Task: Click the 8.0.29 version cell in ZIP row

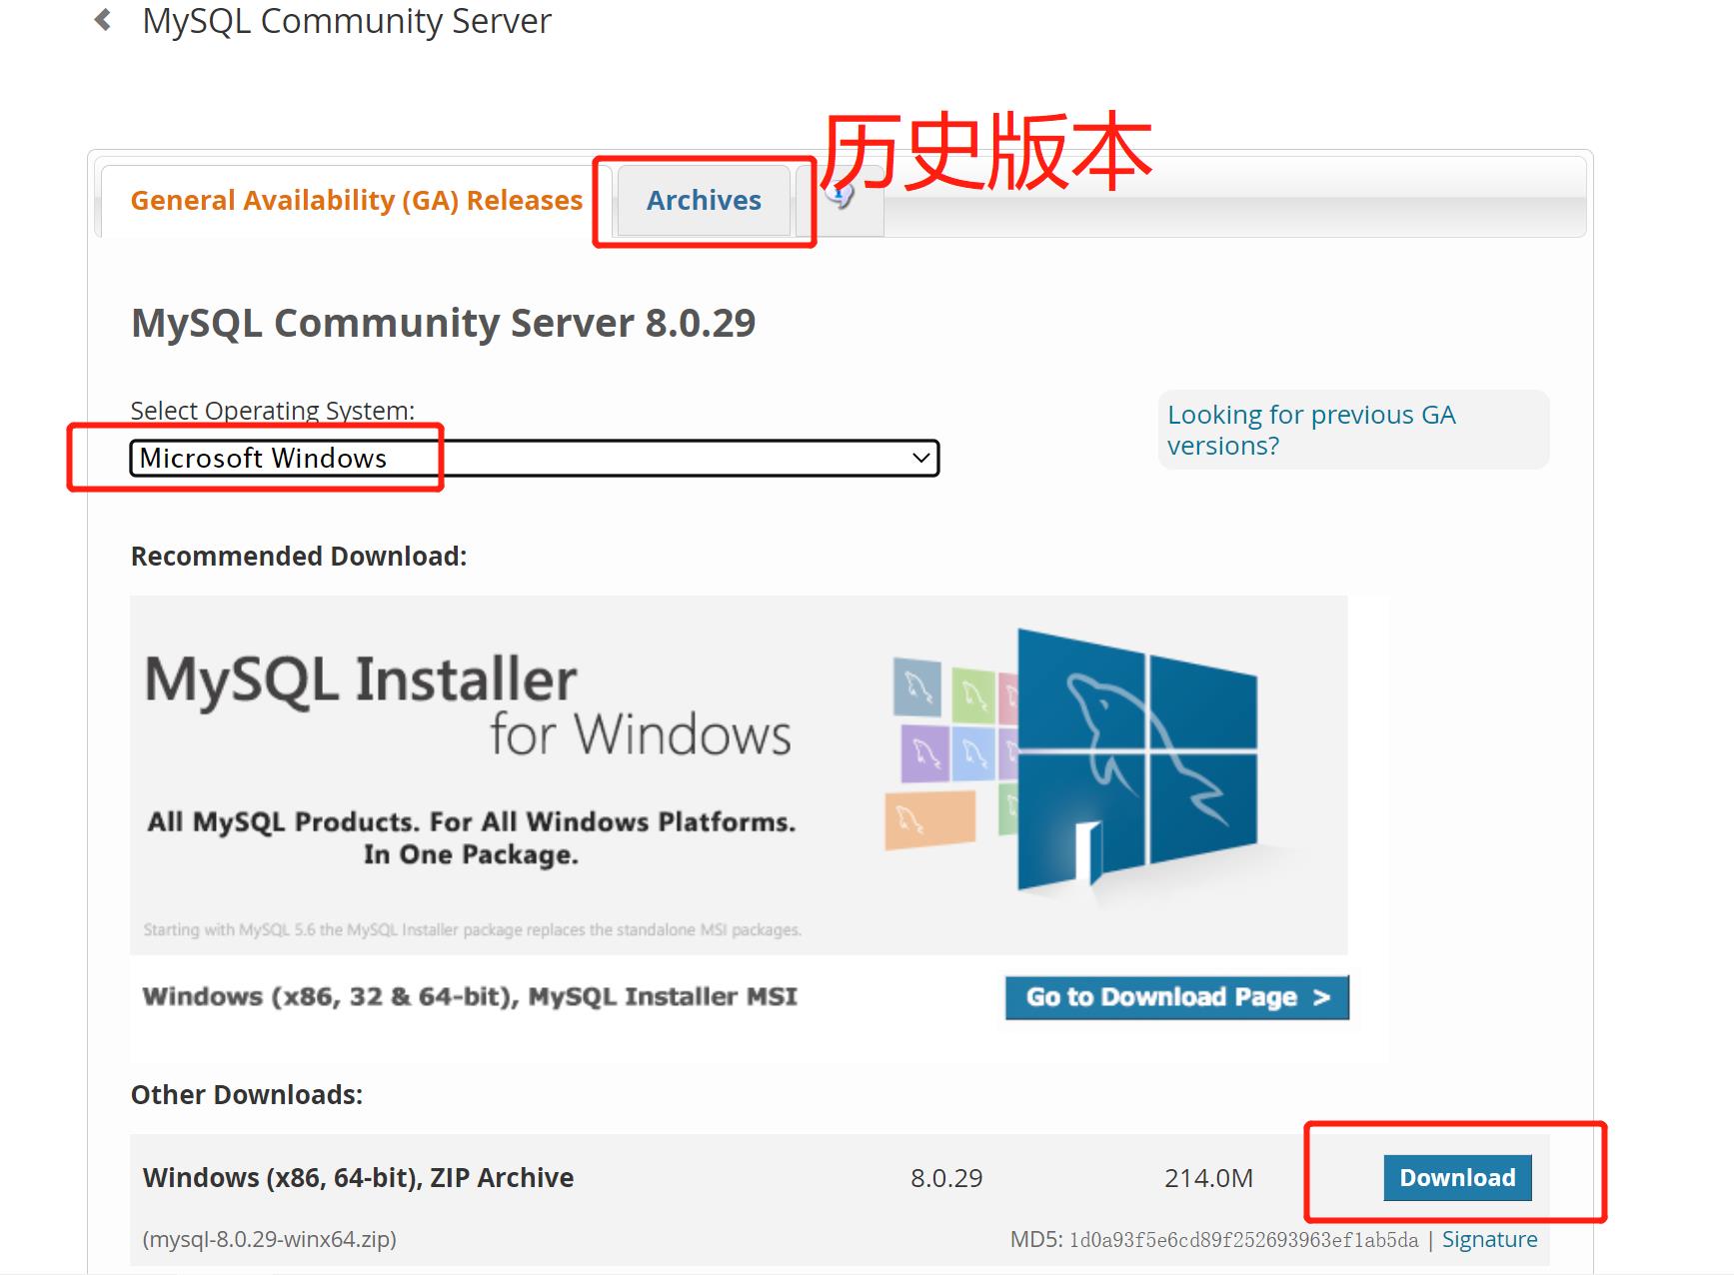Action: point(946,1178)
